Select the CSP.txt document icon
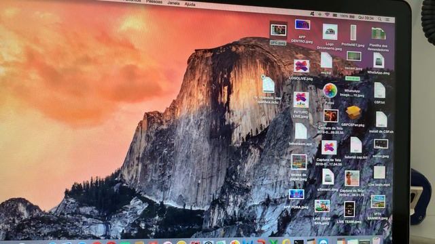The image size is (435, 244). [x=379, y=90]
